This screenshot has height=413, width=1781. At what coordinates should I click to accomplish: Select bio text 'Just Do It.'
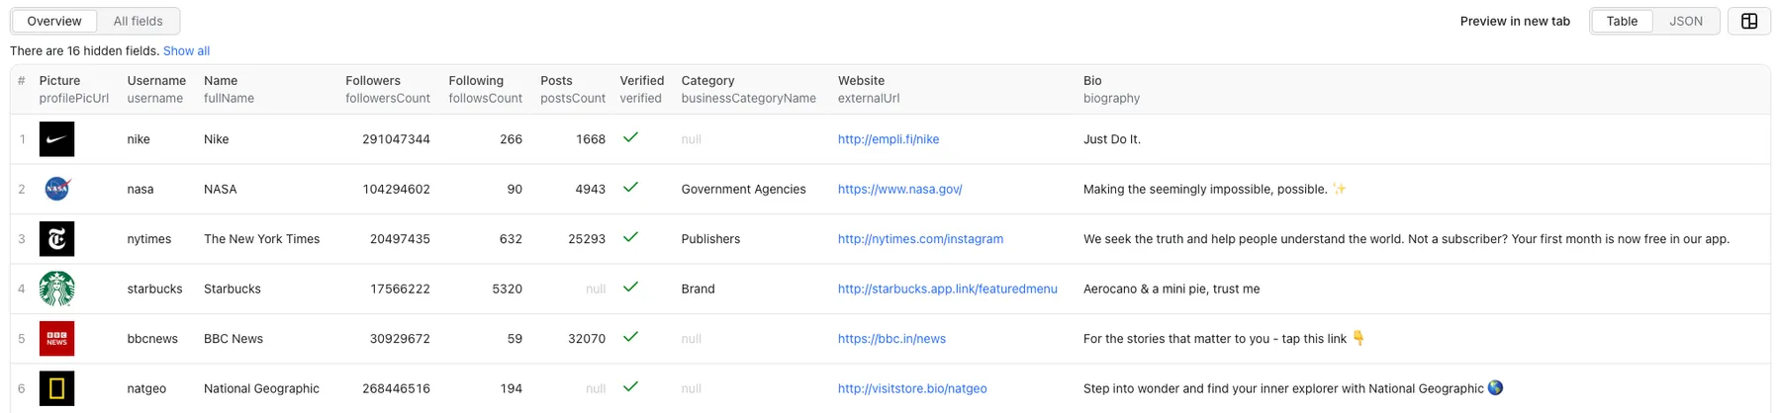[x=1112, y=139]
